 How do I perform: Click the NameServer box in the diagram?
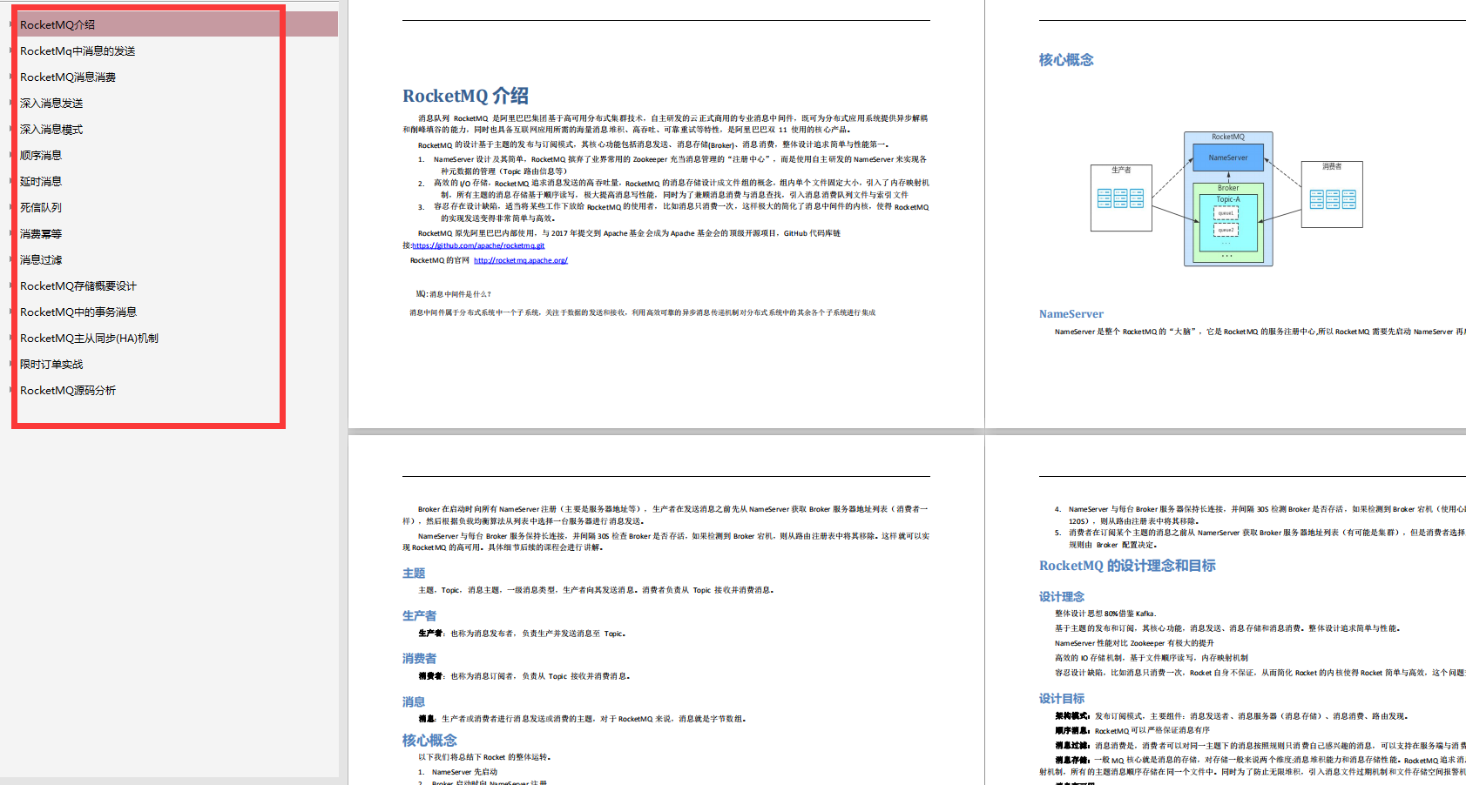(1228, 158)
